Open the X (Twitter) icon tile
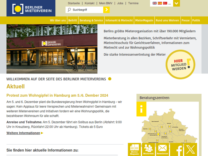Image resolution: width=208 pixels, height=156 pixels. coord(191,150)
